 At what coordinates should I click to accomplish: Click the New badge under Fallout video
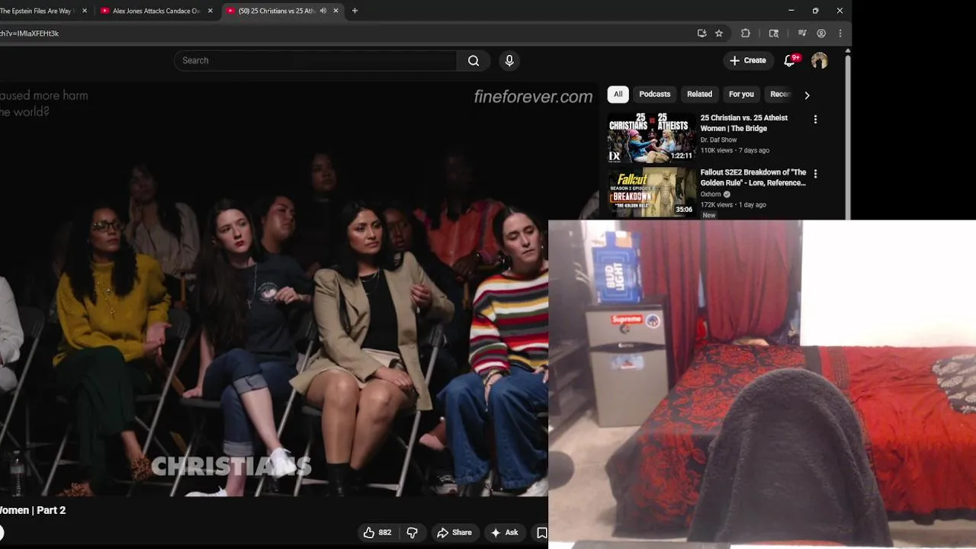coord(709,216)
